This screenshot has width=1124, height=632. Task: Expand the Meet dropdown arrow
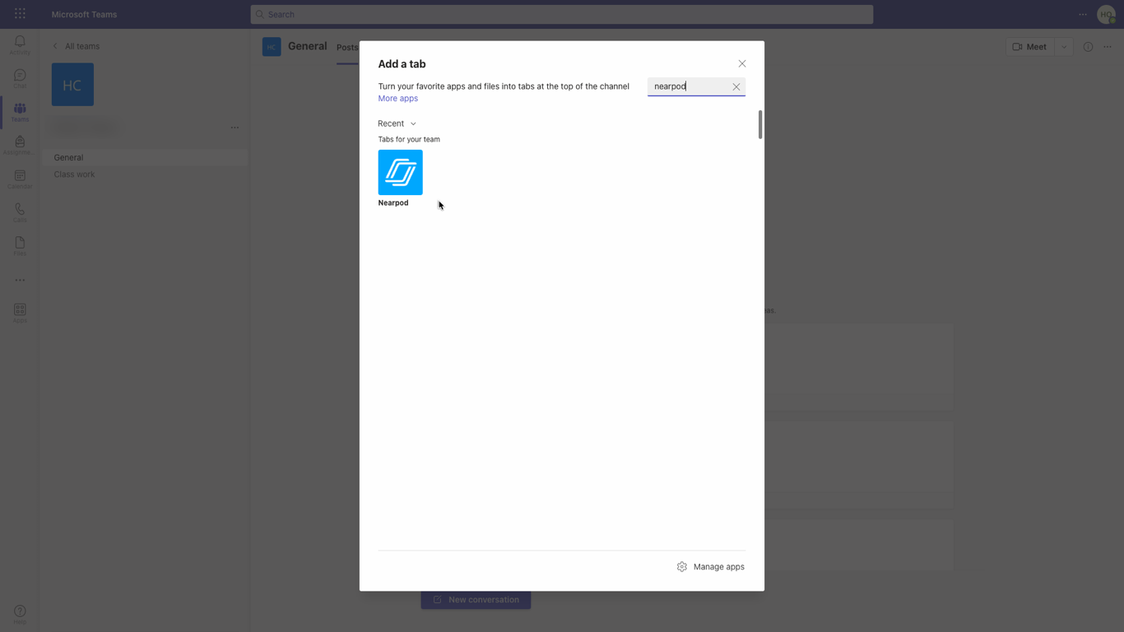(x=1064, y=47)
